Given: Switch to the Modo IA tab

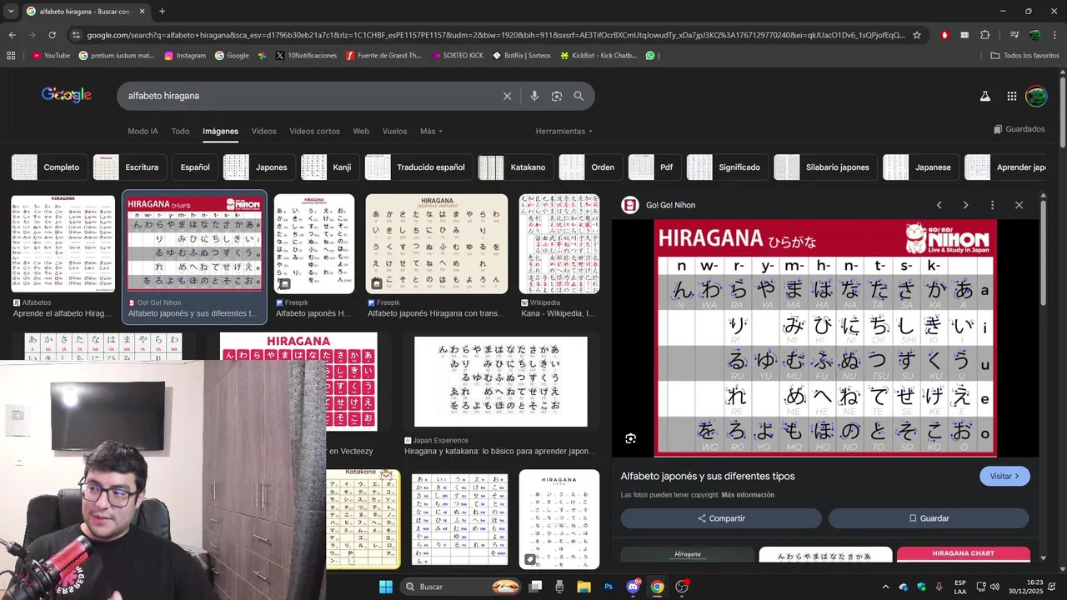Looking at the screenshot, I should click(143, 131).
